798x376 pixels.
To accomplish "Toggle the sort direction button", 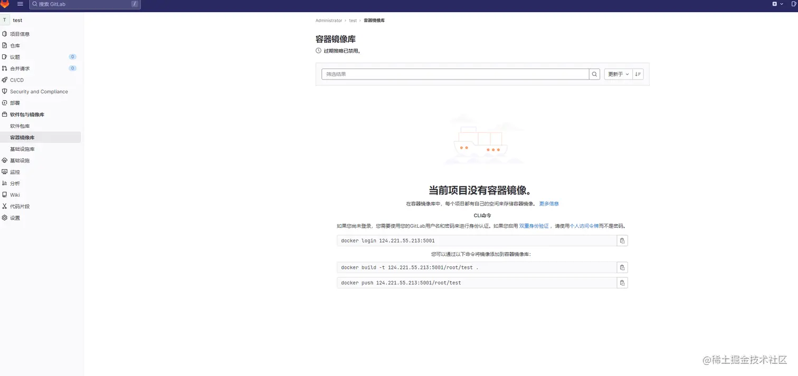I will pos(638,74).
